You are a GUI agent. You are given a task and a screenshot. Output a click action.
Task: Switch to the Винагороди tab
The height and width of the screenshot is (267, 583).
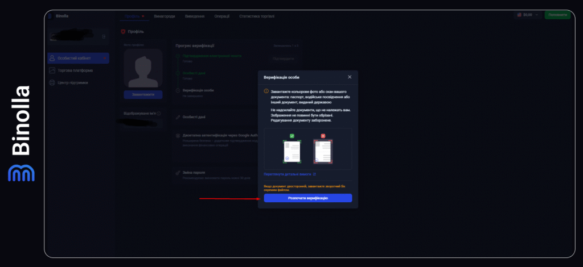pyautogui.click(x=163, y=16)
